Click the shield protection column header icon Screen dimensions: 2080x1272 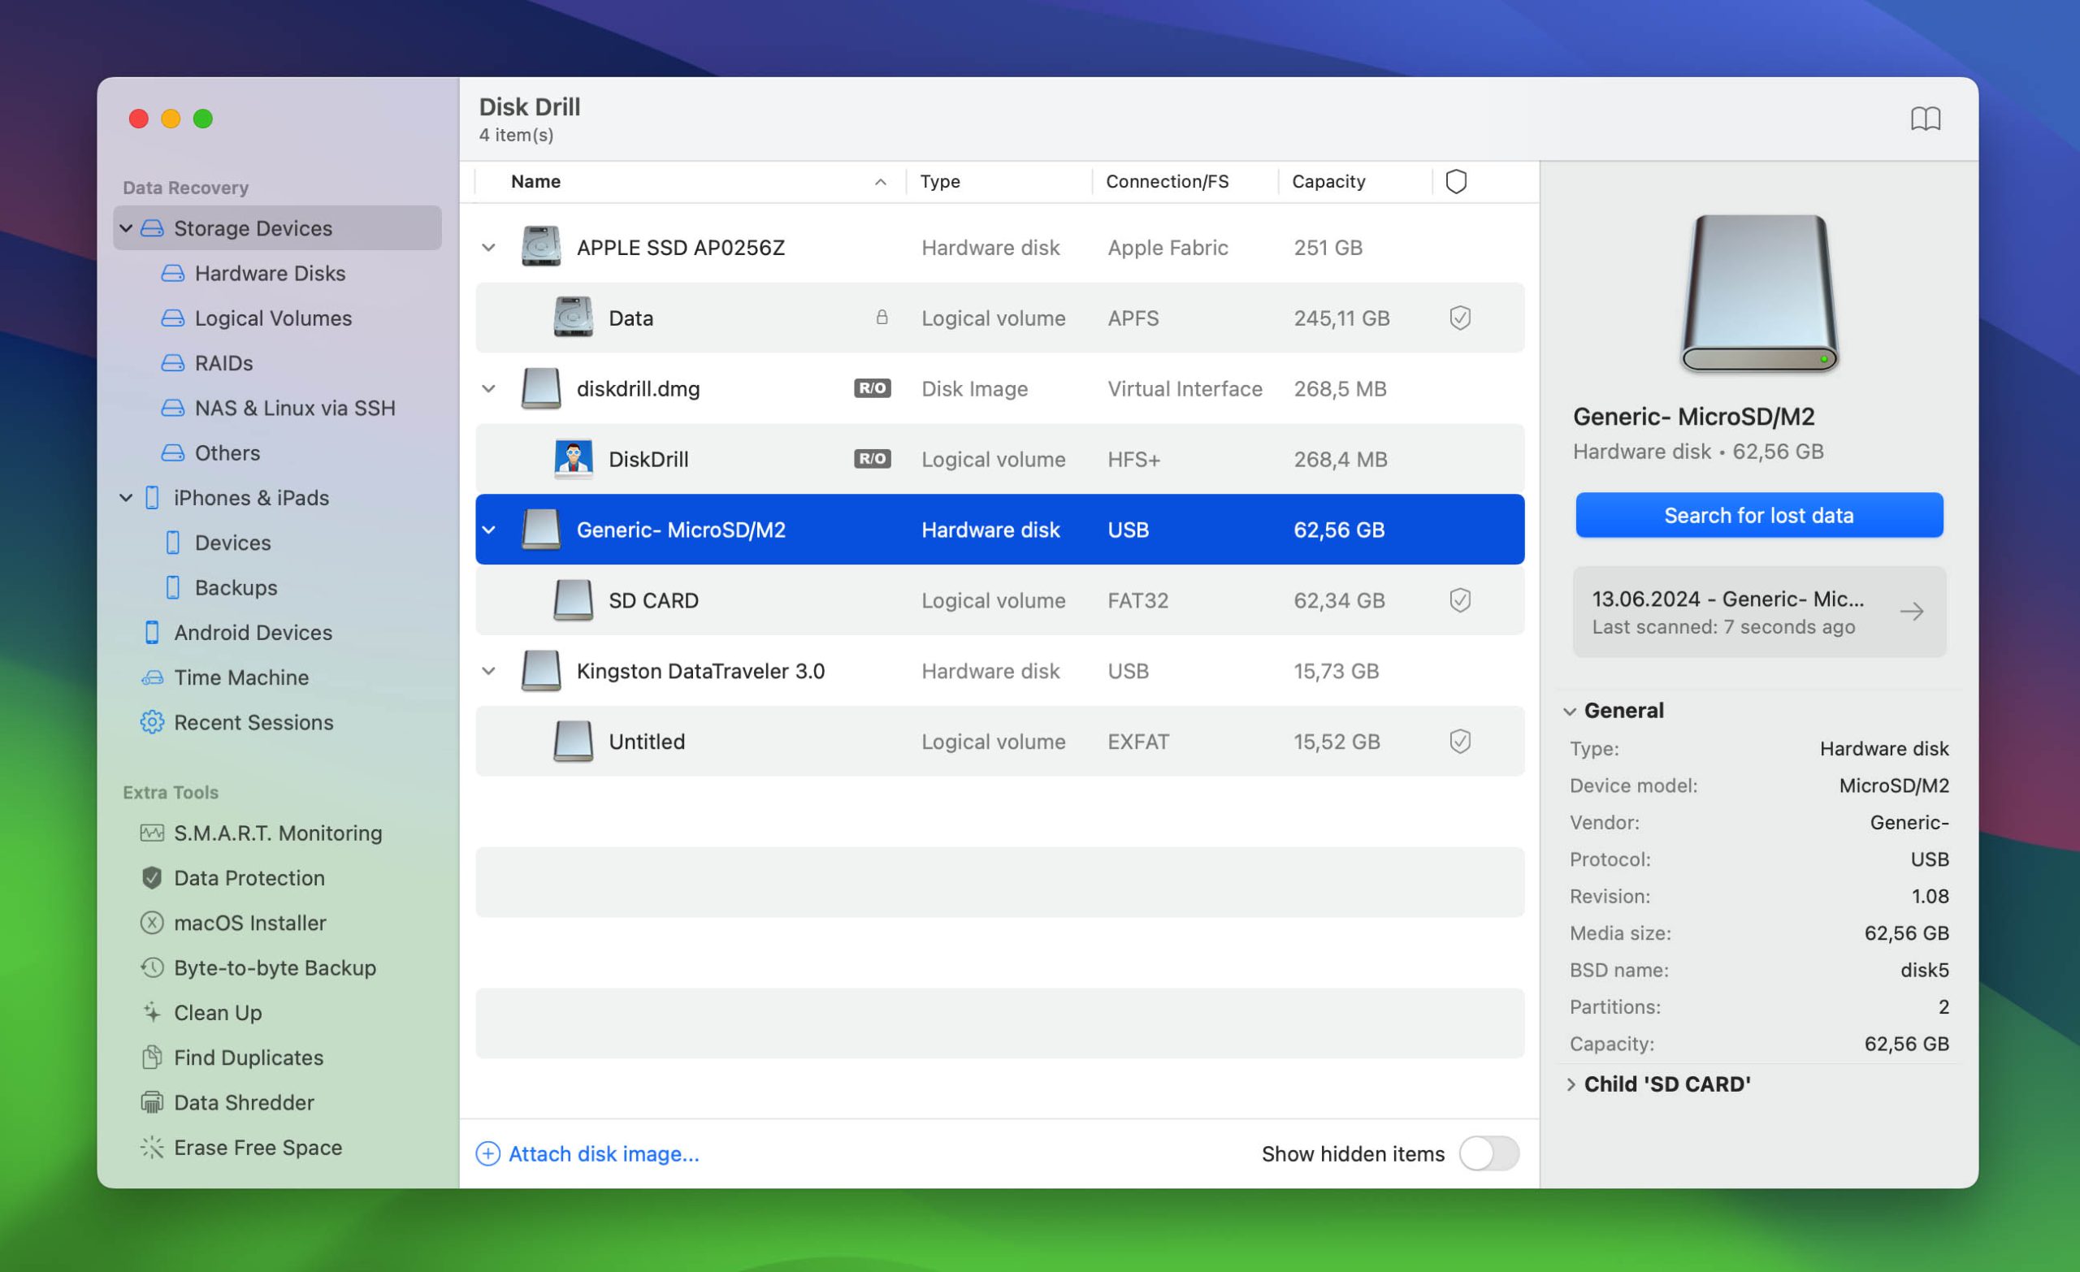[x=1456, y=181]
